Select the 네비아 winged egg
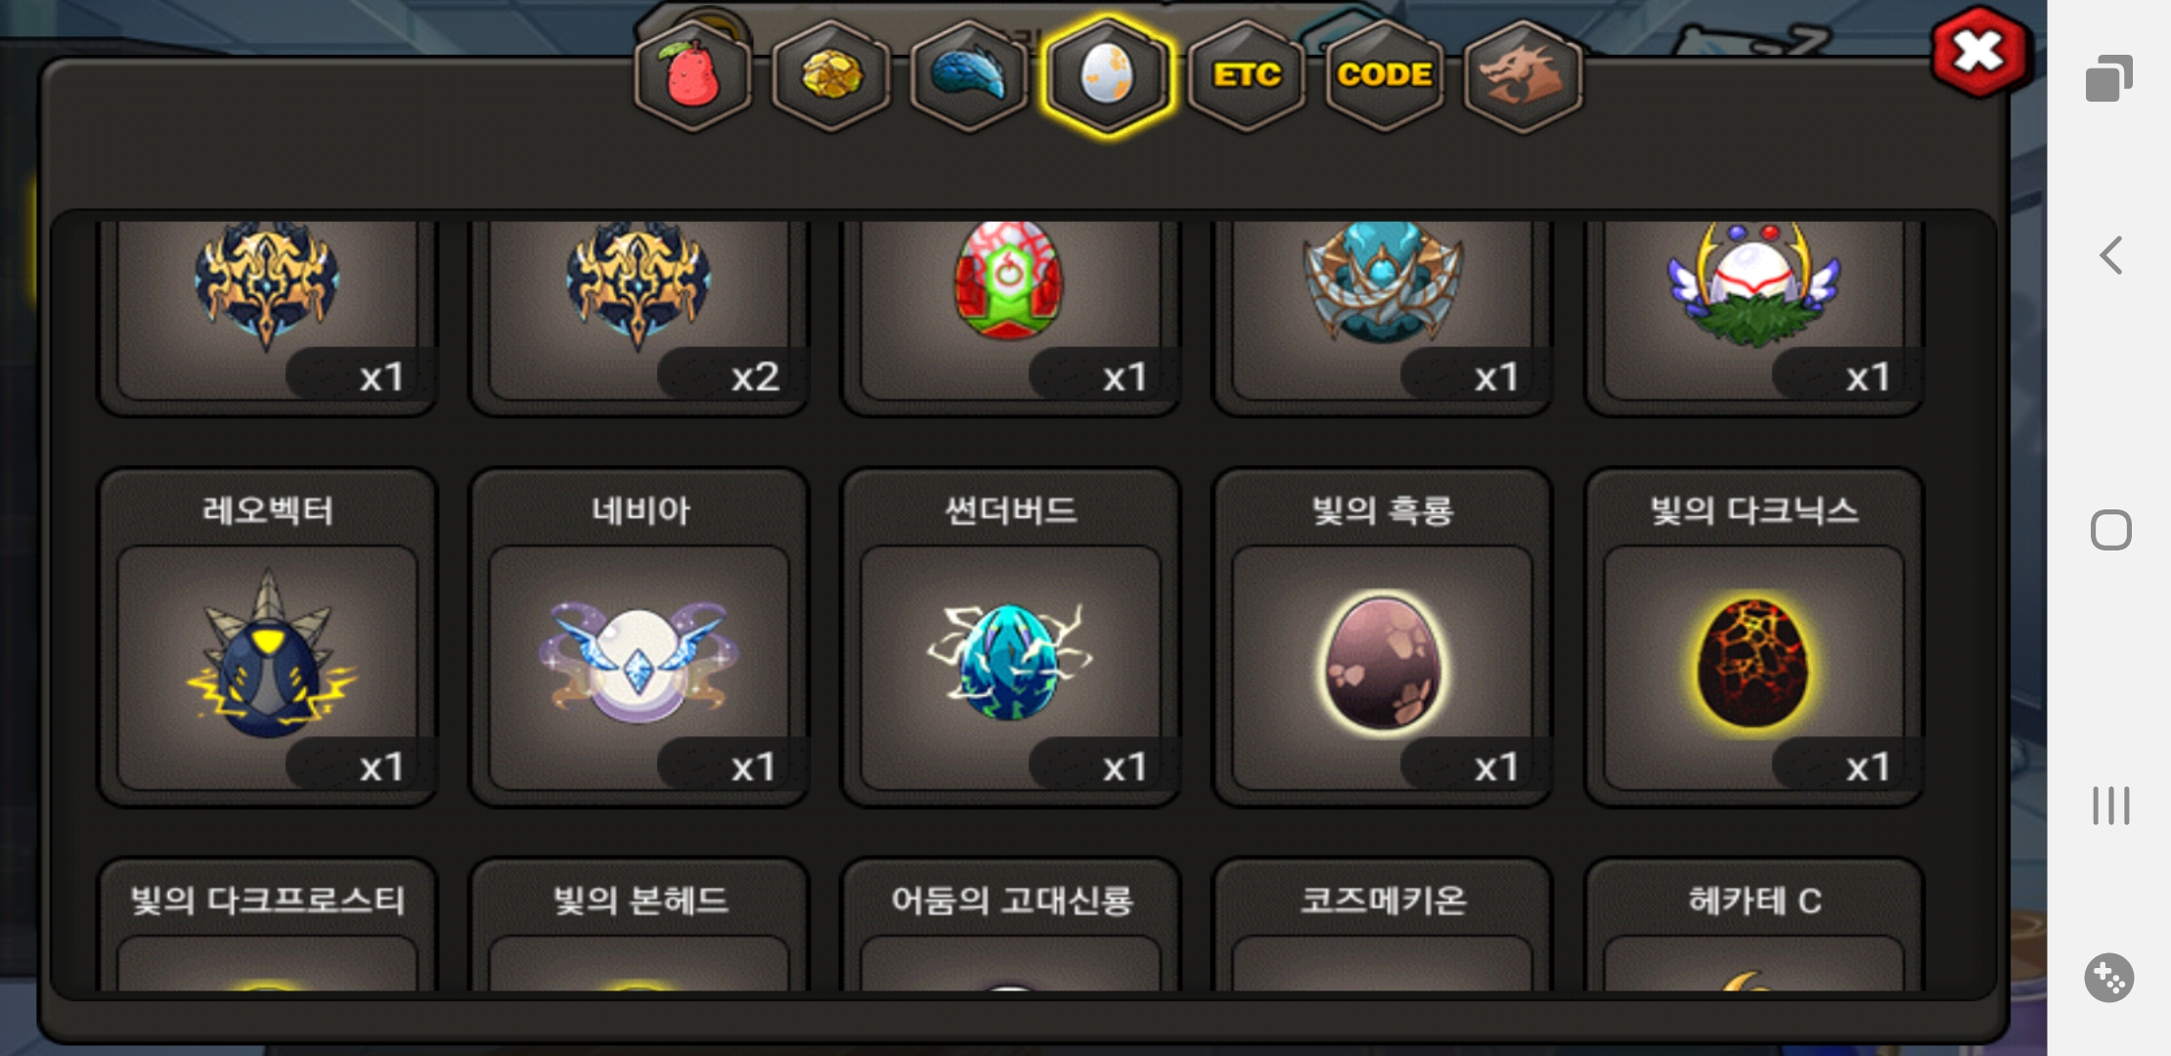2171x1056 pixels. coord(639,638)
